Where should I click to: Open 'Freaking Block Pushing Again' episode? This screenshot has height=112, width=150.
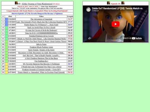coord(41,47)
